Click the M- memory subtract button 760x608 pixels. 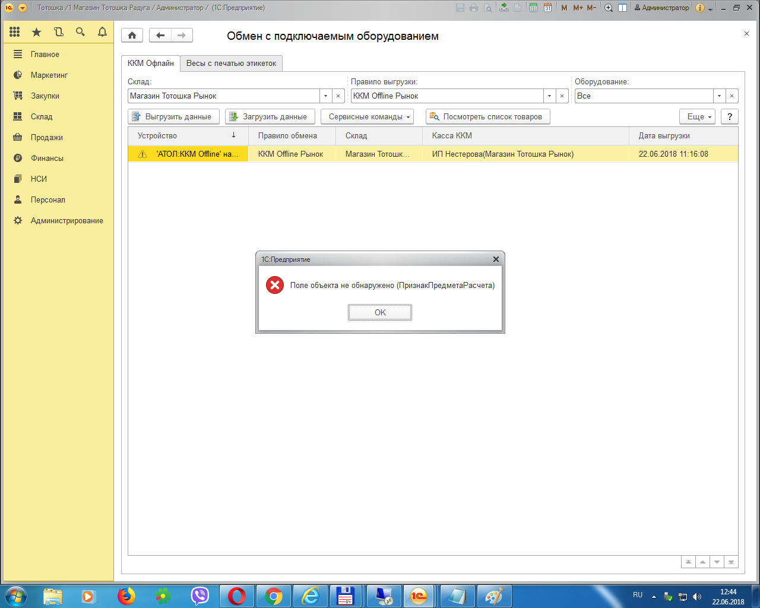click(x=591, y=8)
